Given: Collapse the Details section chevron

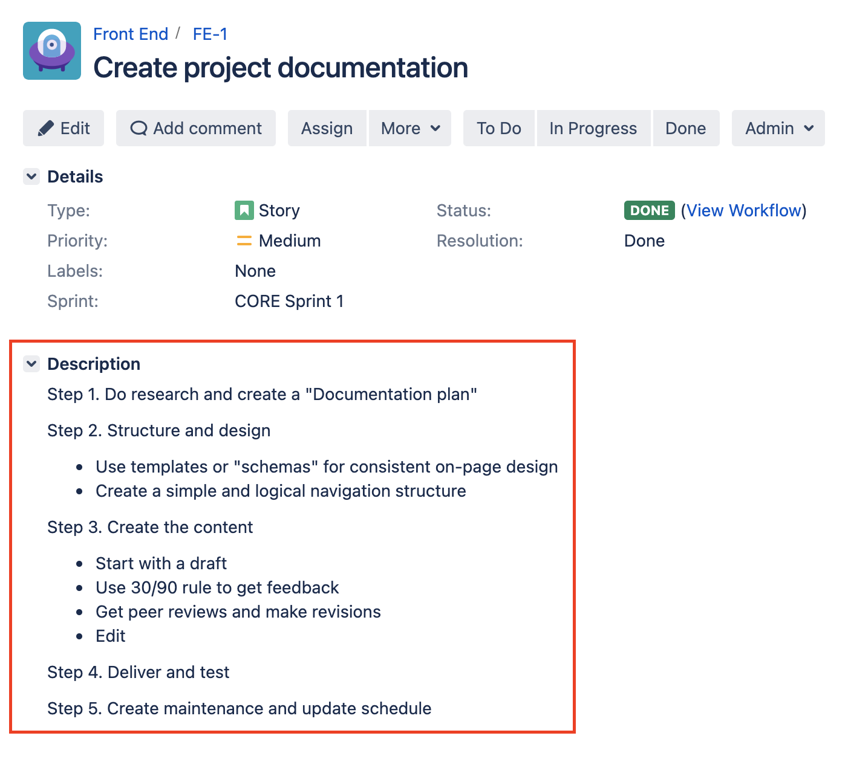Looking at the screenshot, I should [31, 176].
